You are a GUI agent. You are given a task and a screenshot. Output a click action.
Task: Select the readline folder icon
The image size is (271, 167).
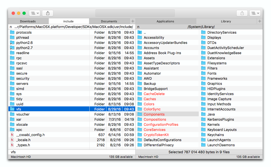12,53
